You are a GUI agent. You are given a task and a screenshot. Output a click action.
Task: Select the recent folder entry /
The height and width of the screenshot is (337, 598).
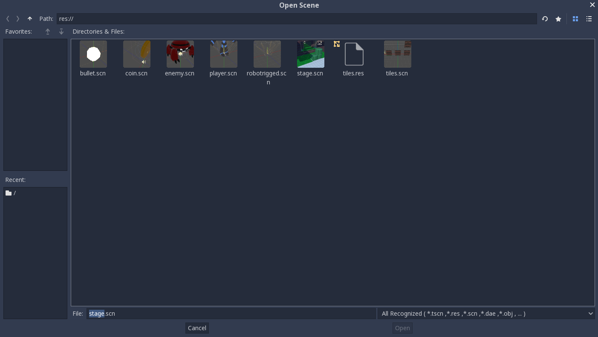pyautogui.click(x=35, y=193)
